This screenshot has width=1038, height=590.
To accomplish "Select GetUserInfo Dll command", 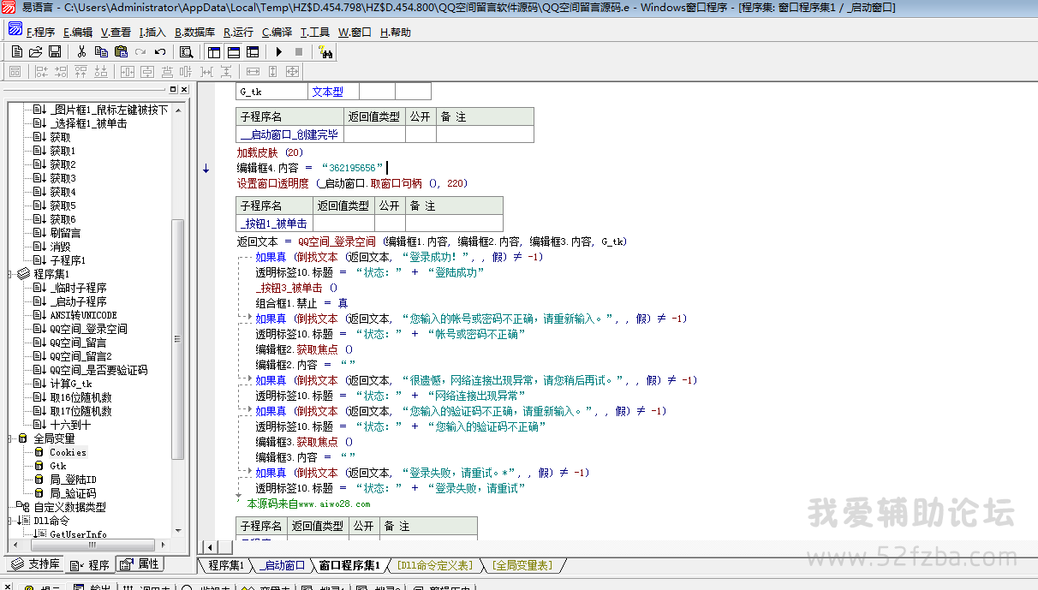I will [x=78, y=534].
